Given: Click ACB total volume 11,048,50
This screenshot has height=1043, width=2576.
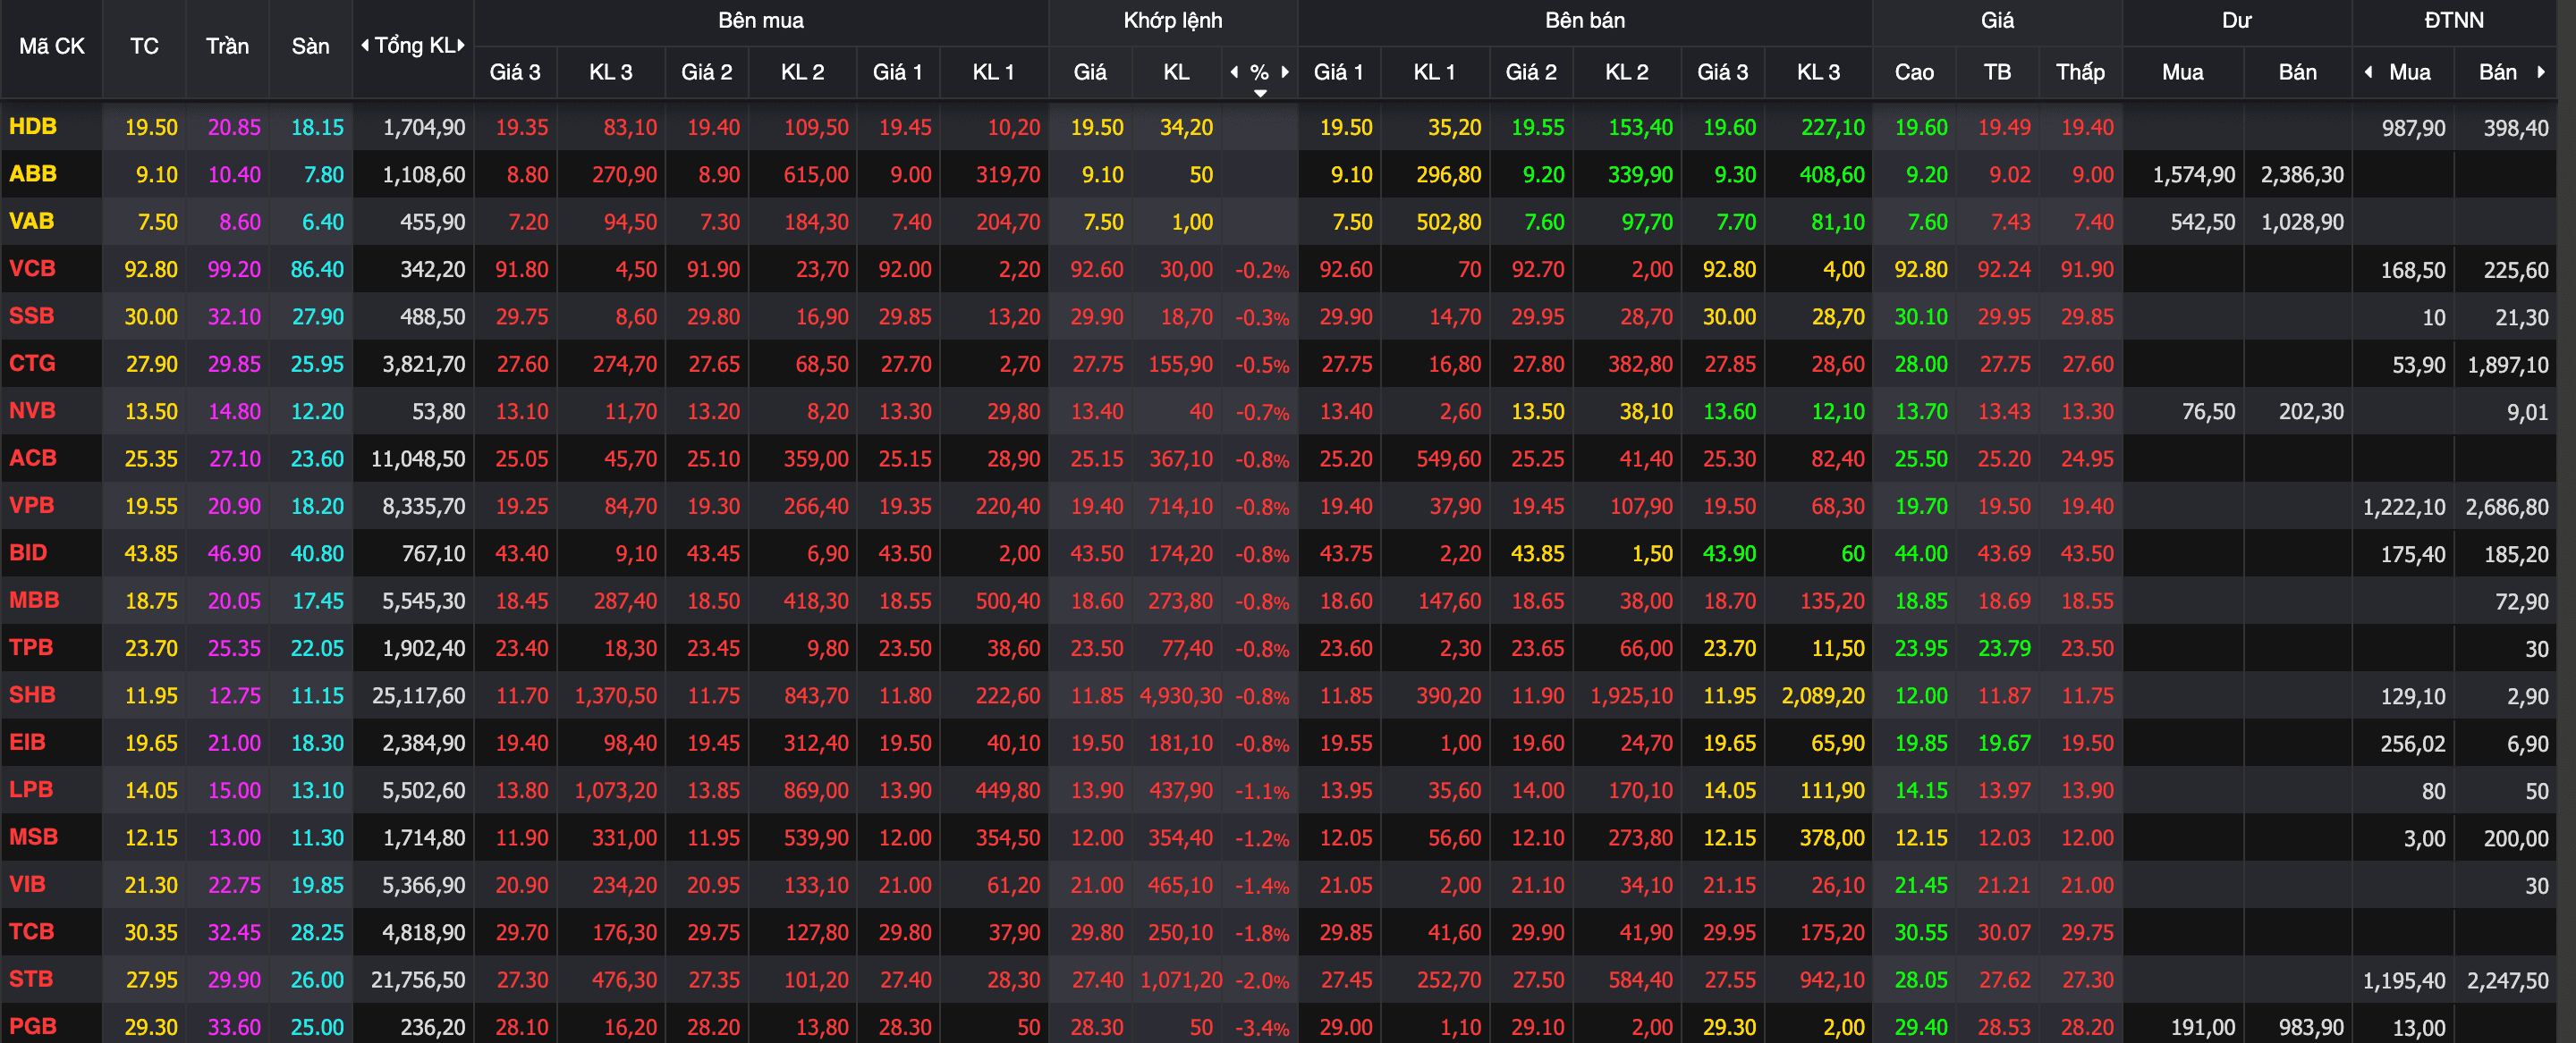Looking at the screenshot, I should [418, 458].
